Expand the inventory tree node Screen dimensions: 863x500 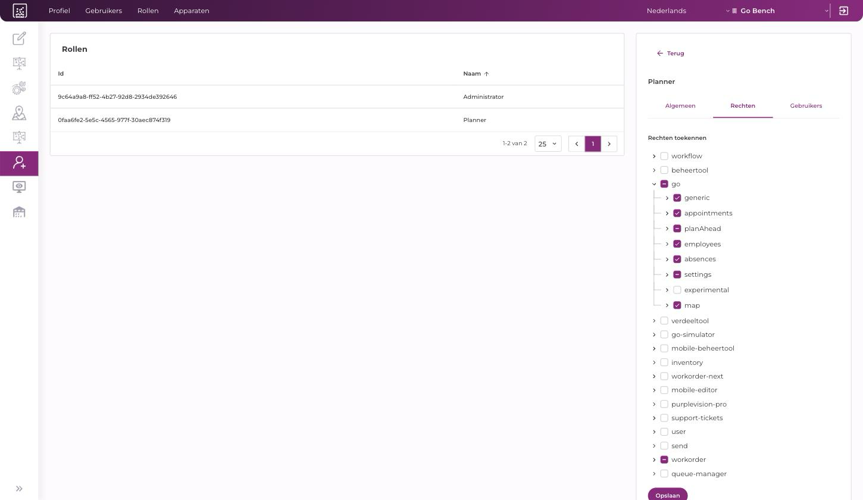pyautogui.click(x=654, y=362)
